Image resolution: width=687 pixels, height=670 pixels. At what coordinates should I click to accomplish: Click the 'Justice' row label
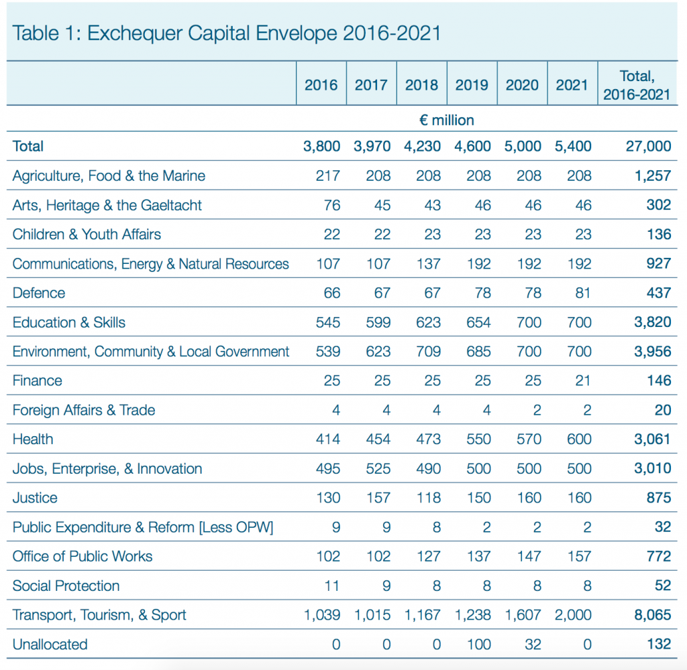[x=35, y=498]
